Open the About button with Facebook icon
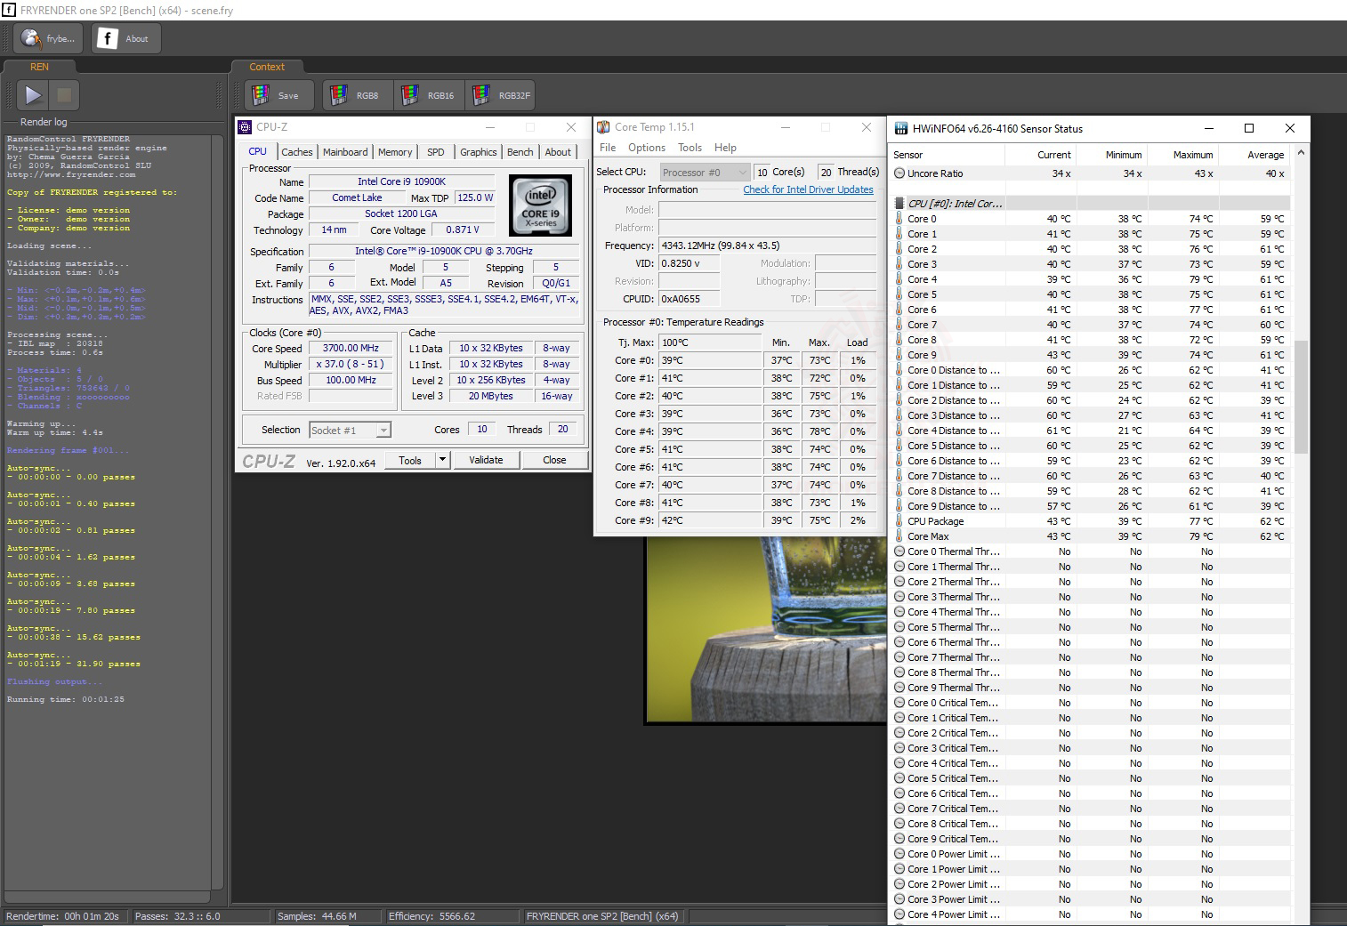Viewport: 1347px width, 926px height. [x=125, y=38]
